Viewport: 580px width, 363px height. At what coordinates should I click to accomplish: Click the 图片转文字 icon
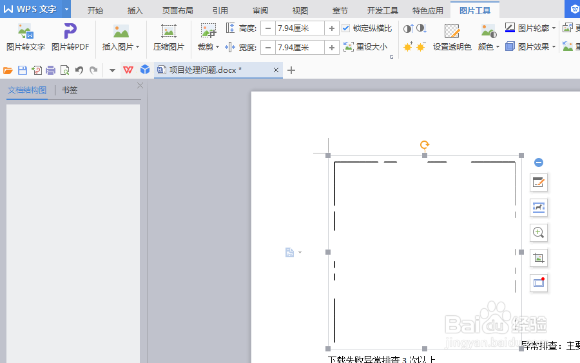point(26,31)
